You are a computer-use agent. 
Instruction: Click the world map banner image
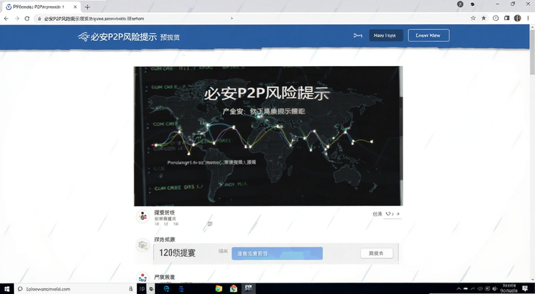pyautogui.click(x=268, y=136)
